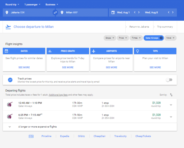Image resolution: width=184 pixels, height=148 pixels.
Task: Click SEE MORE under Price Graph
Action: (x=68, y=68)
